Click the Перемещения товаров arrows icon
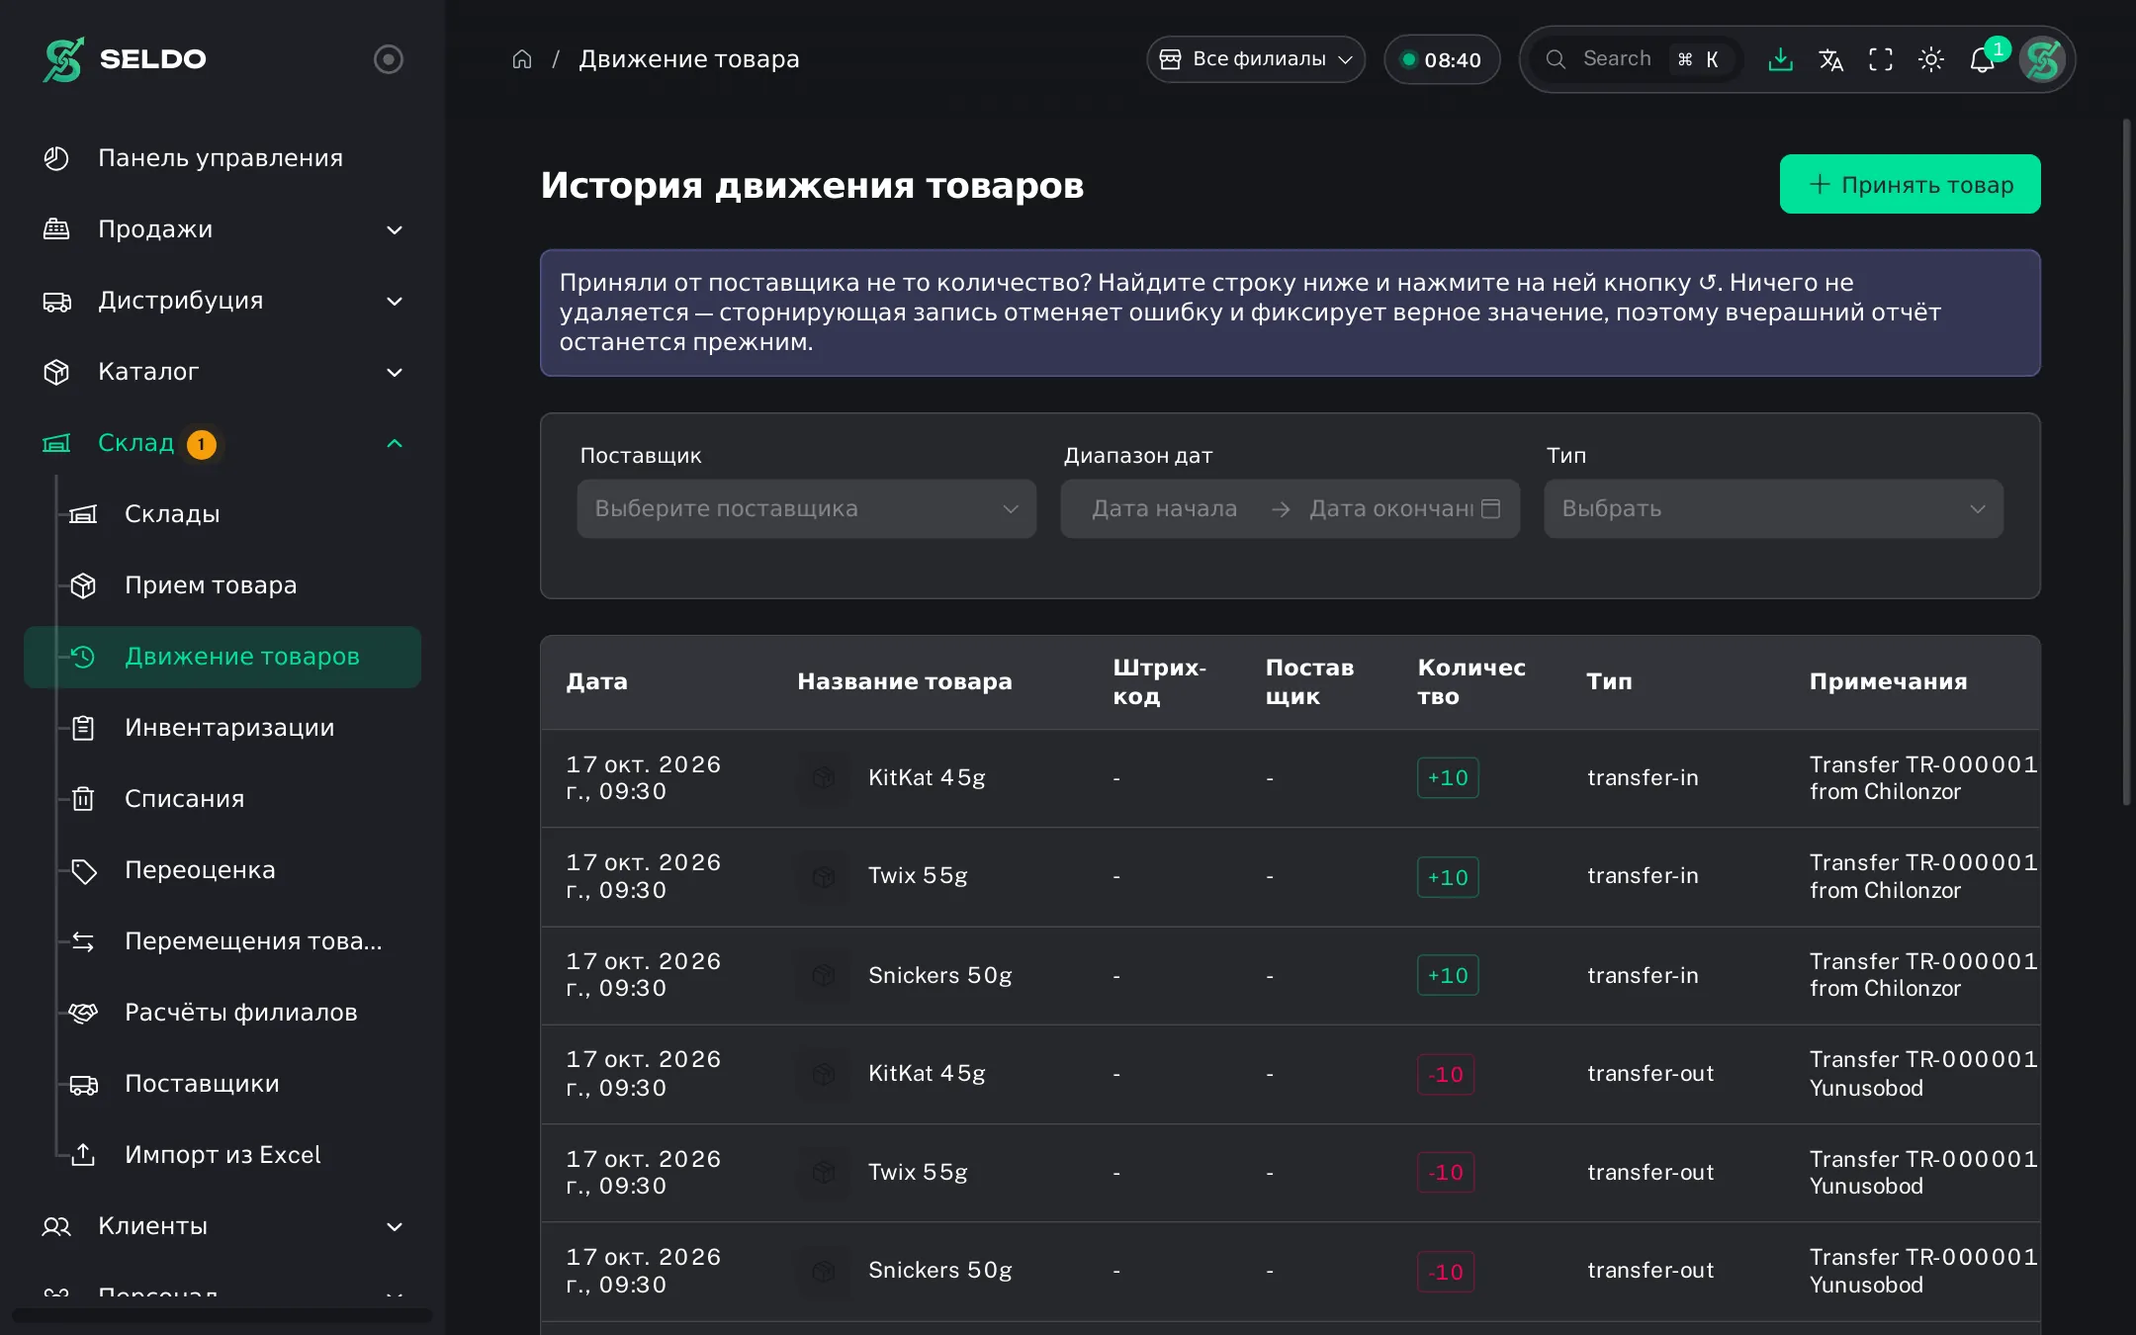The height and width of the screenshot is (1335, 2136). [83, 941]
